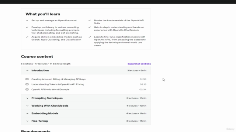
Task: Click checkmark beside Develop proficiency in prompting
Action: coord(27,27)
